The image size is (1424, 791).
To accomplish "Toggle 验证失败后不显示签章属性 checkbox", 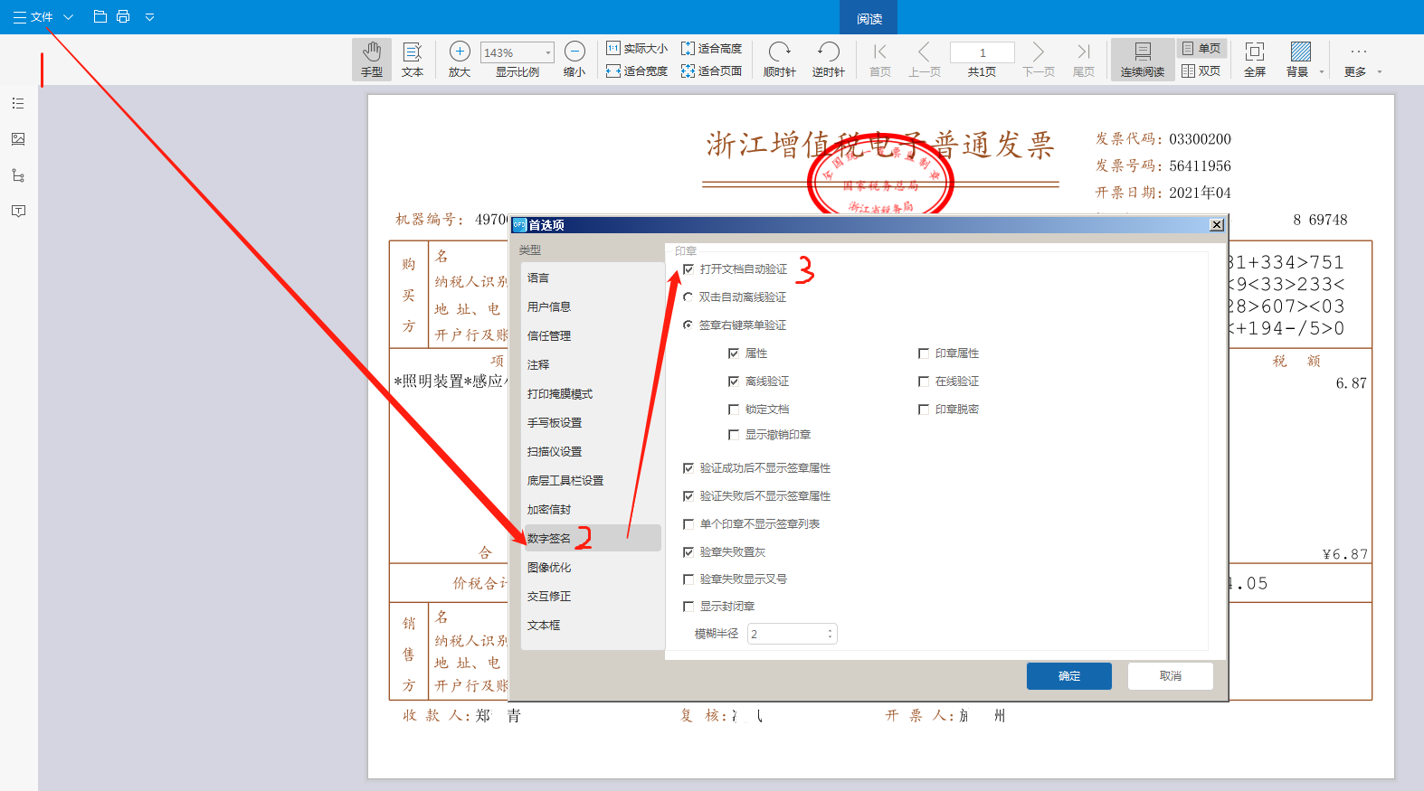I will pyautogui.click(x=688, y=496).
